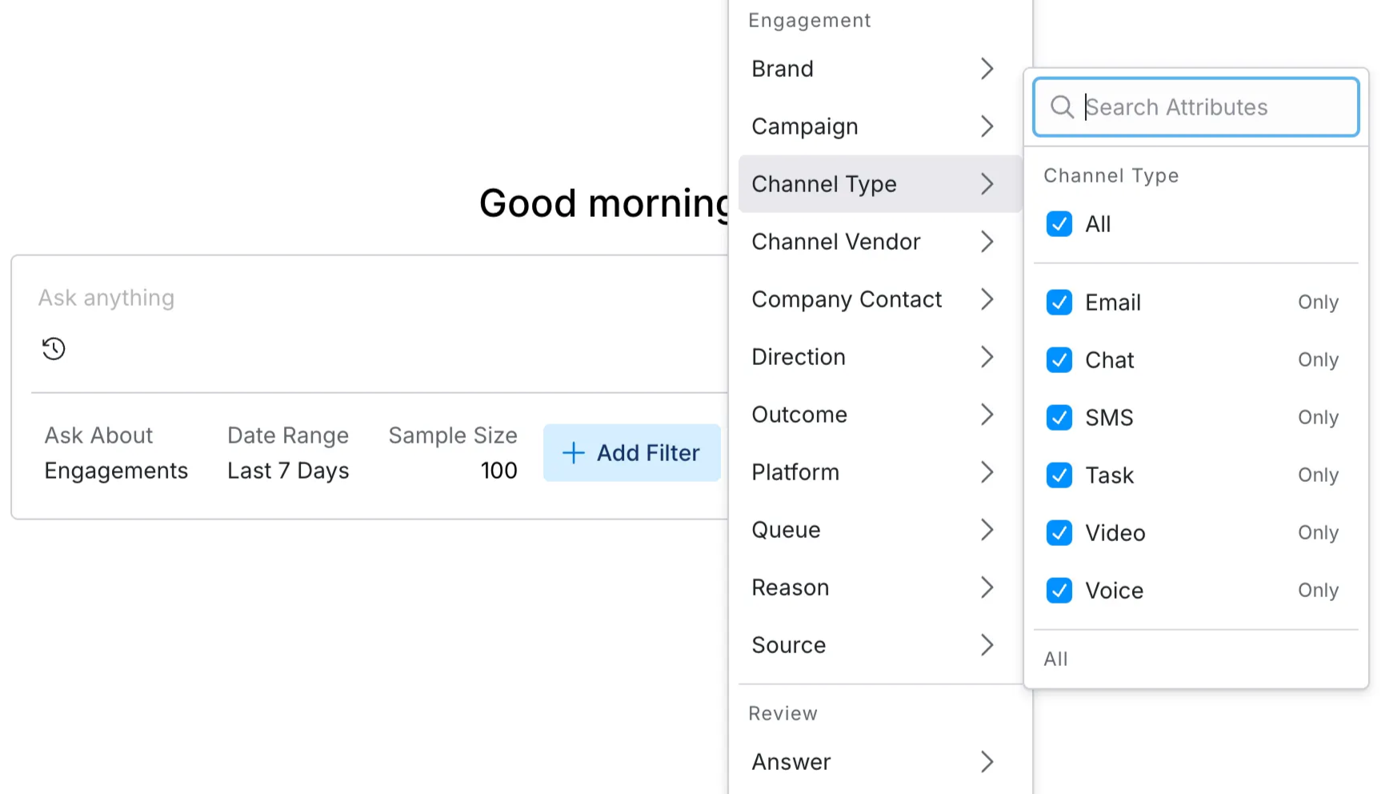Open the Channel Vendor submenu arrow
The height and width of the screenshot is (794, 1393).
pos(987,242)
